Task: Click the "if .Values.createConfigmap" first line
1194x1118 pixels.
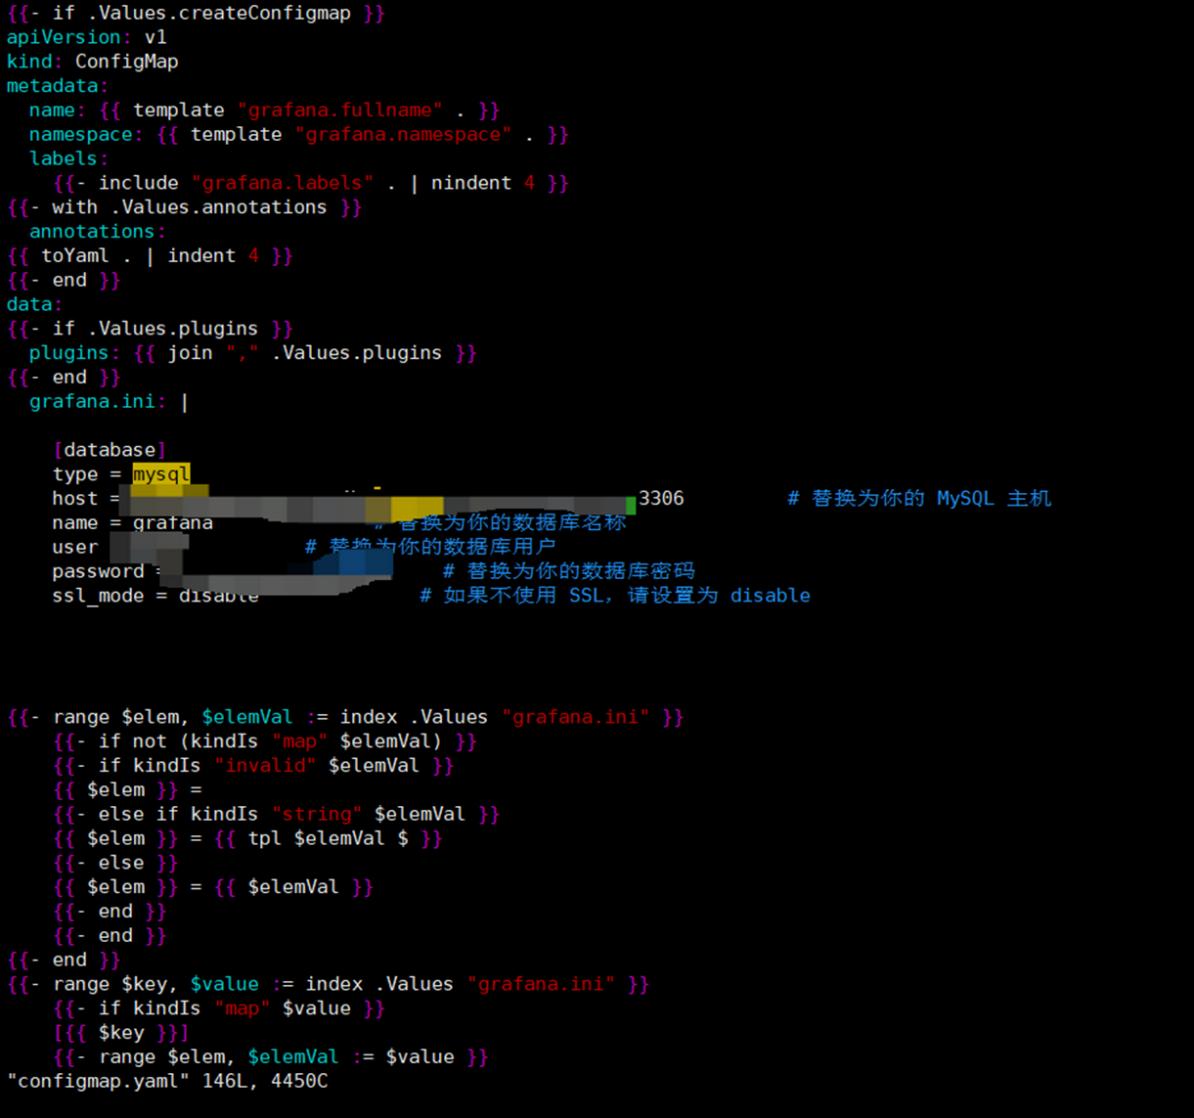Action: point(197,14)
